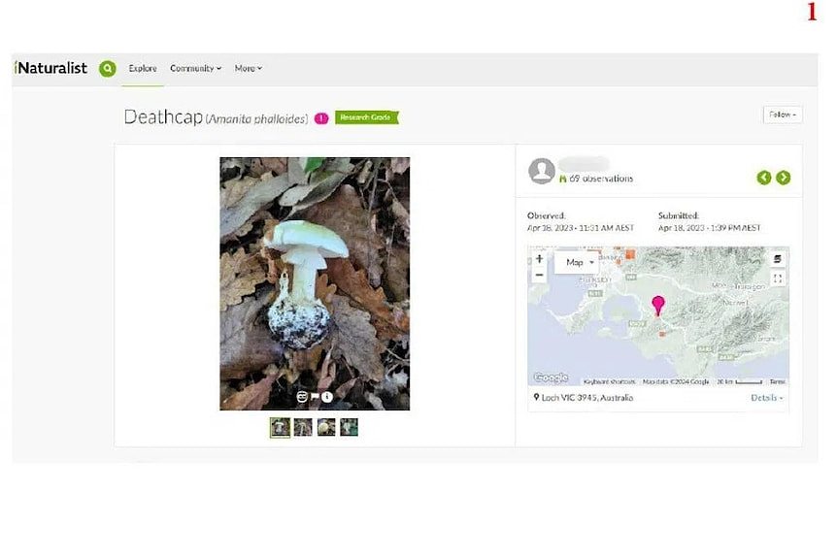
Task: Select the fourth photo thumbnail
Action: tap(350, 427)
